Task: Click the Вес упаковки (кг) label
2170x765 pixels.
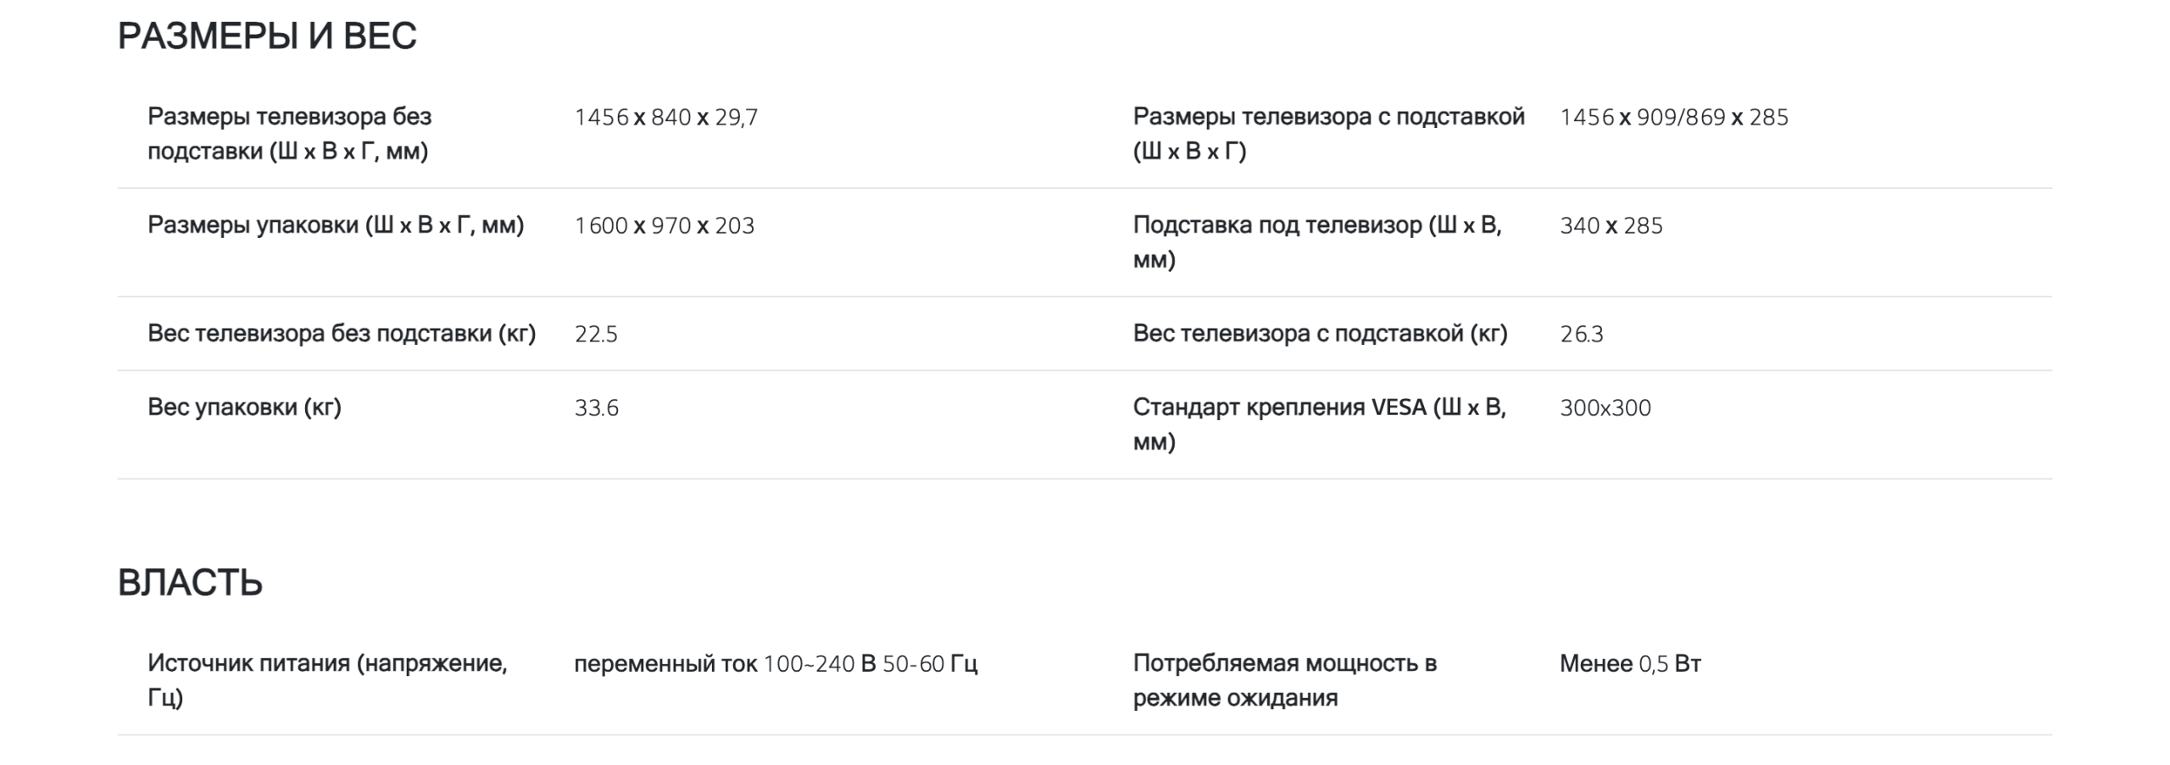Action: 244,407
